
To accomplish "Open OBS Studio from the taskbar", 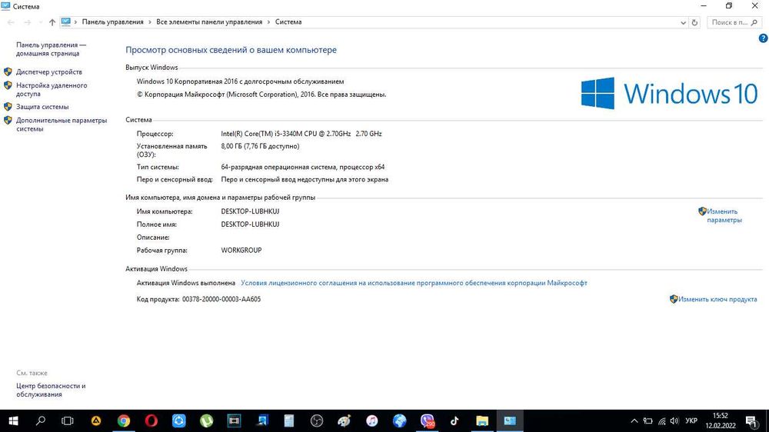I will click(317, 420).
